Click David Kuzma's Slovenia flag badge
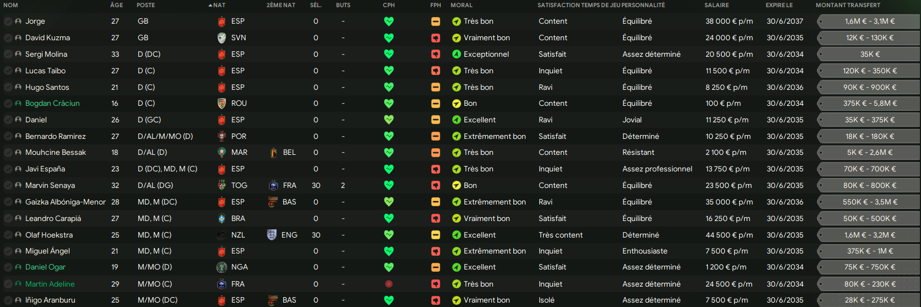The width and height of the screenshot is (921, 307). [221, 38]
